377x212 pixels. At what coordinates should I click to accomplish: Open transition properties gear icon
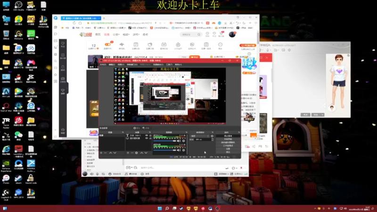[212, 136]
